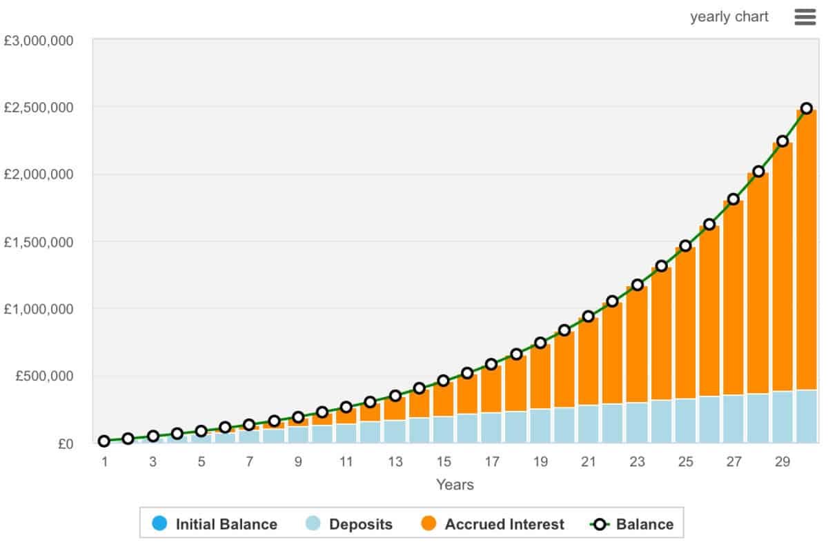This screenshot has width=828, height=542.
Task: Click the Balance marker at year 15
Action: pyautogui.click(x=444, y=381)
